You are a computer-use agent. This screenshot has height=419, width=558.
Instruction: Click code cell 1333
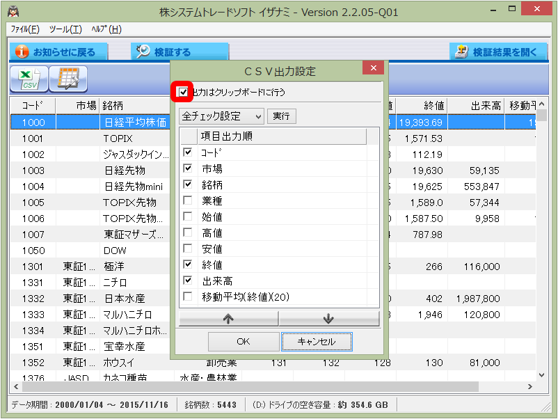(x=33, y=315)
